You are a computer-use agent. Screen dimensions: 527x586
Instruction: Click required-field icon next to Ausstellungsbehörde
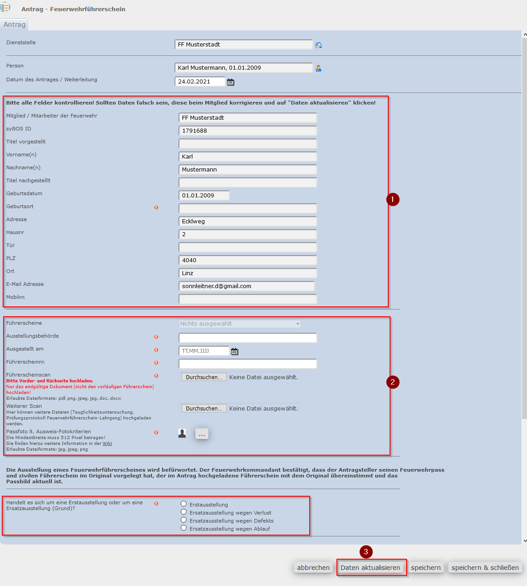pos(156,337)
